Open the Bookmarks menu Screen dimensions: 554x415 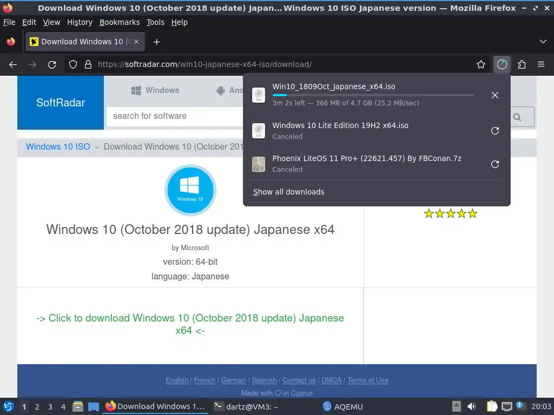pos(120,22)
